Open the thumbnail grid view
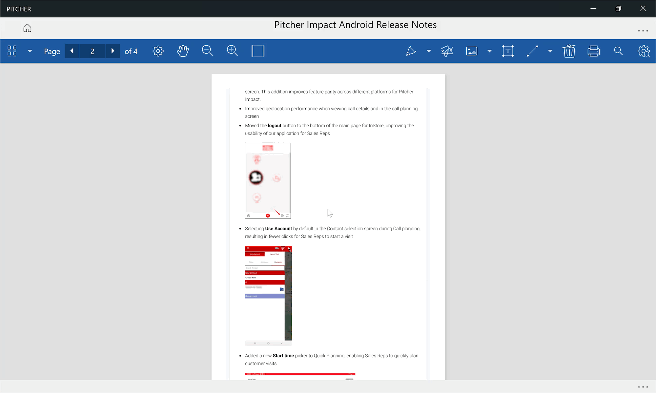The width and height of the screenshot is (656, 393). click(x=12, y=51)
